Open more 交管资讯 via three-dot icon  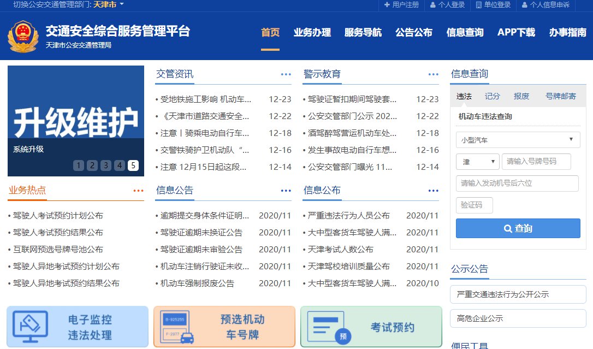(286, 74)
